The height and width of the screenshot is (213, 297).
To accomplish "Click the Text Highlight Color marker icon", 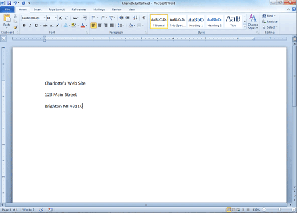I will coord(74,25).
